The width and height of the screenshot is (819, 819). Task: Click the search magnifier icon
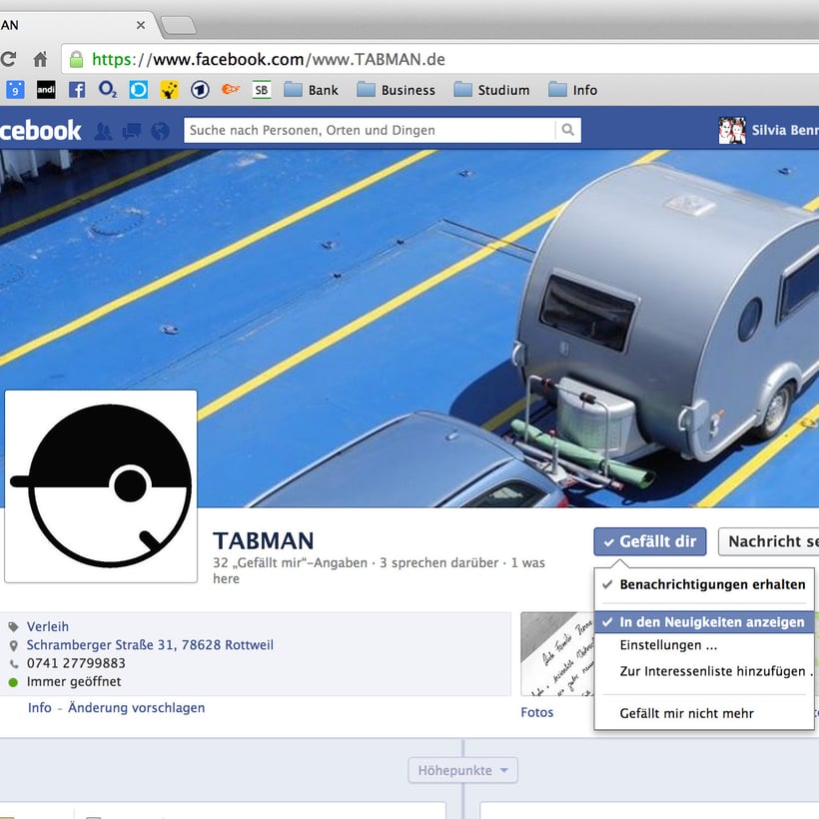click(568, 131)
